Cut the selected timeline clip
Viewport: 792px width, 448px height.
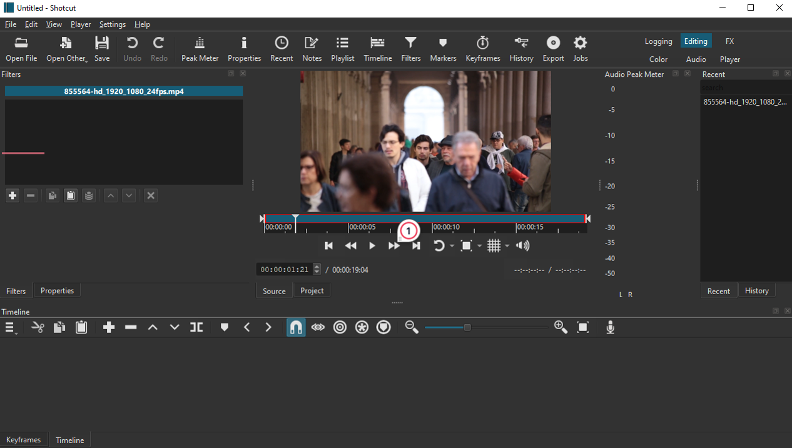click(x=38, y=327)
